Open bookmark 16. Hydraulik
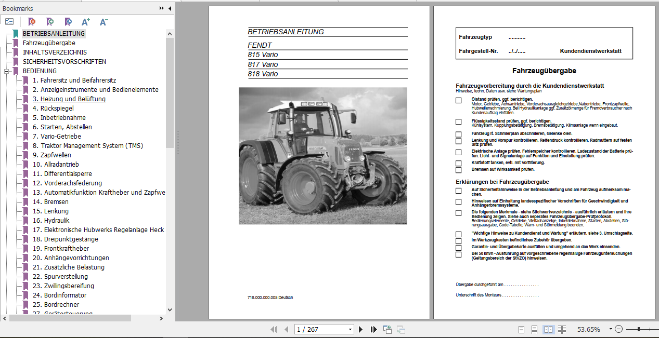659x338 pixels. click(51, 221)
